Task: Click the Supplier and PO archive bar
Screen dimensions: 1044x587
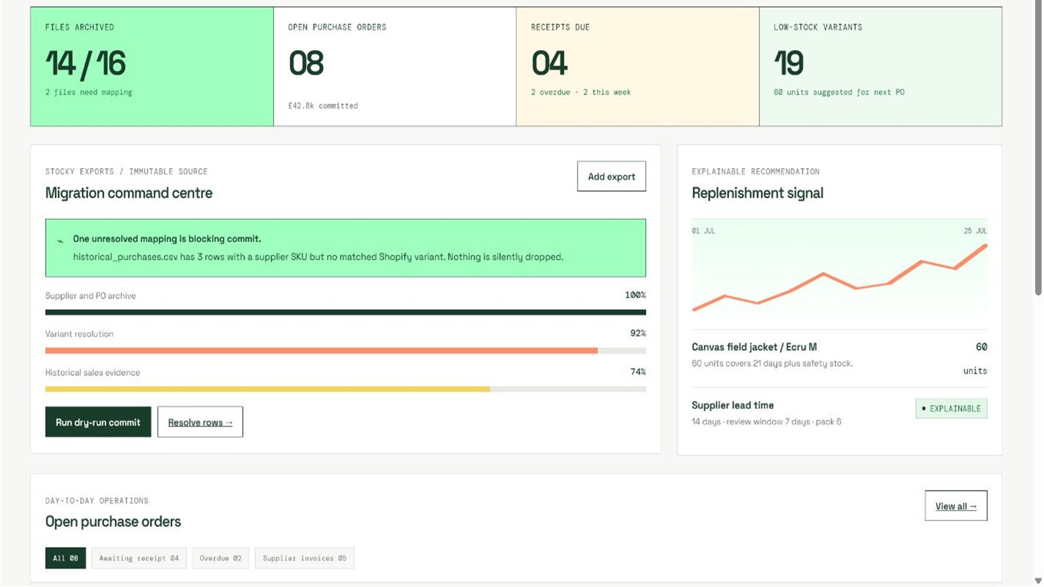Action: [345, 312]
